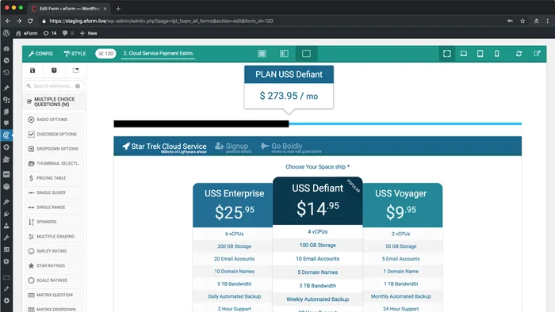Add Pricing Table element
The image size is (555, 312).
coord(54,177)
